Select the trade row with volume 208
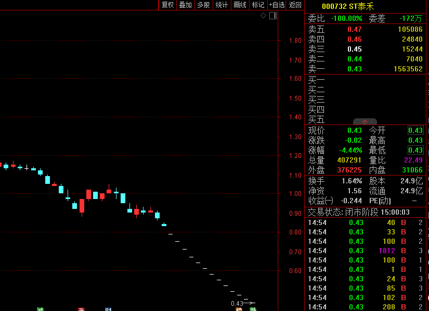Viewport: 429px width, 311px height. tap(365, 307)
